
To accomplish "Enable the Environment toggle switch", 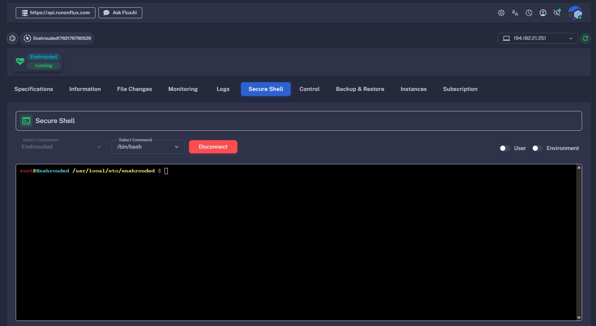I will (537, 148).
